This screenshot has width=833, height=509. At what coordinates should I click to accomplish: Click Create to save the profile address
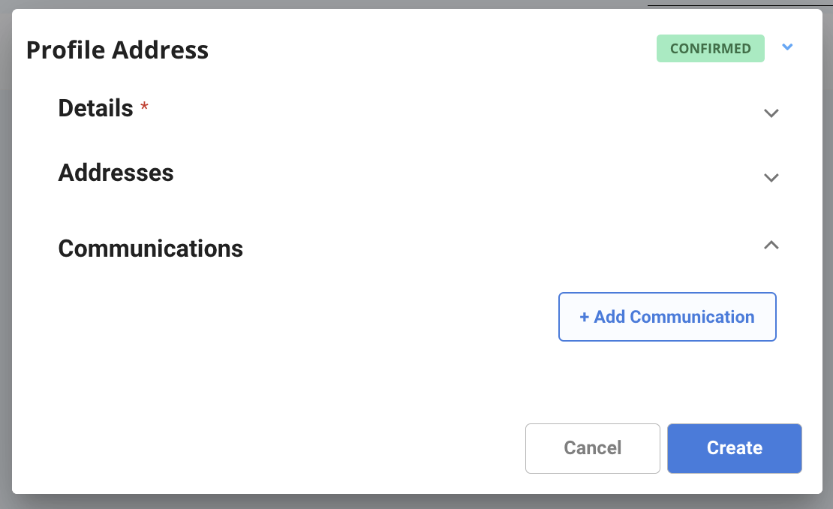[x=734, y=448]
